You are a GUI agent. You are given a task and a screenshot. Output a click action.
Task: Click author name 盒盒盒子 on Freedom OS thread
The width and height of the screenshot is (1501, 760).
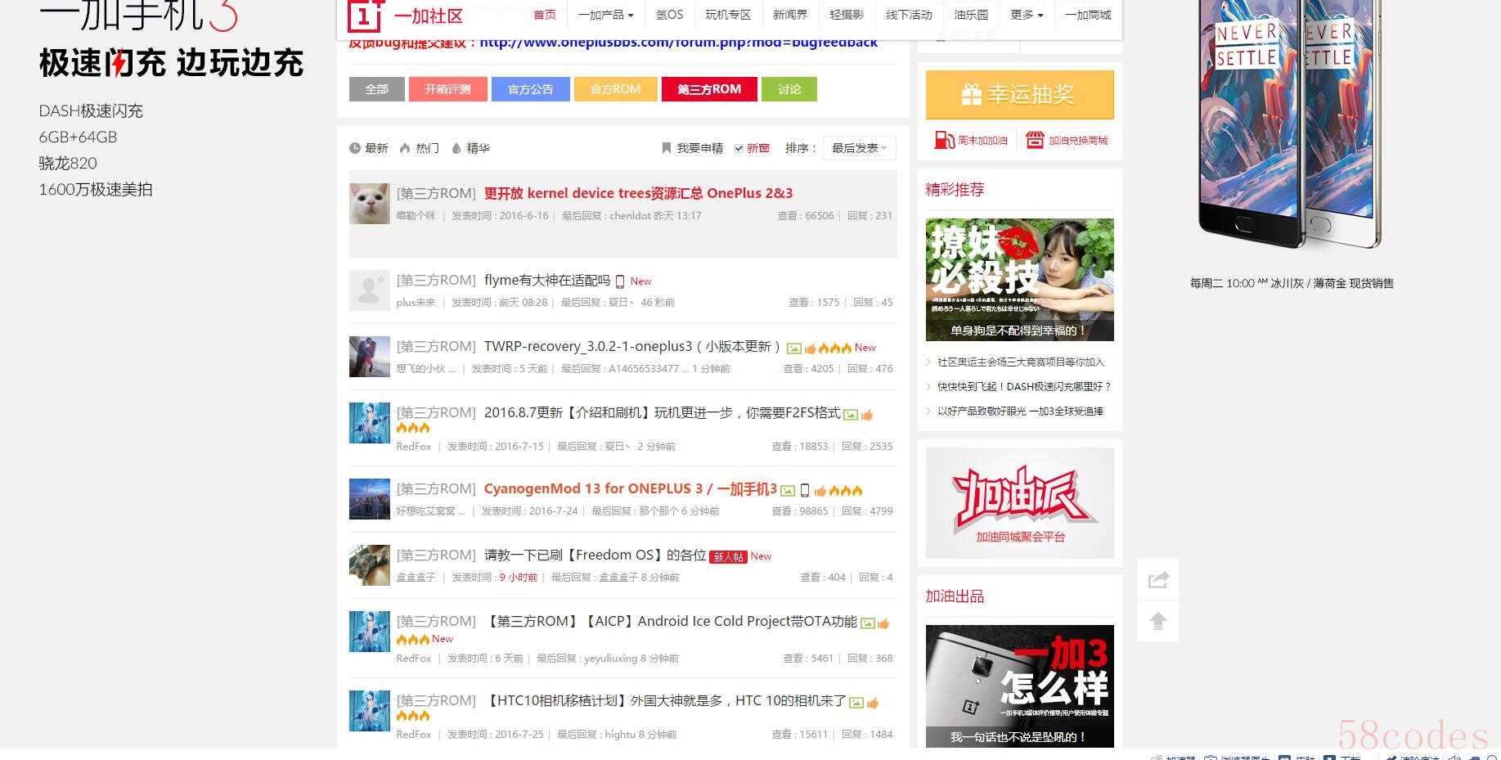pos(416,577)
